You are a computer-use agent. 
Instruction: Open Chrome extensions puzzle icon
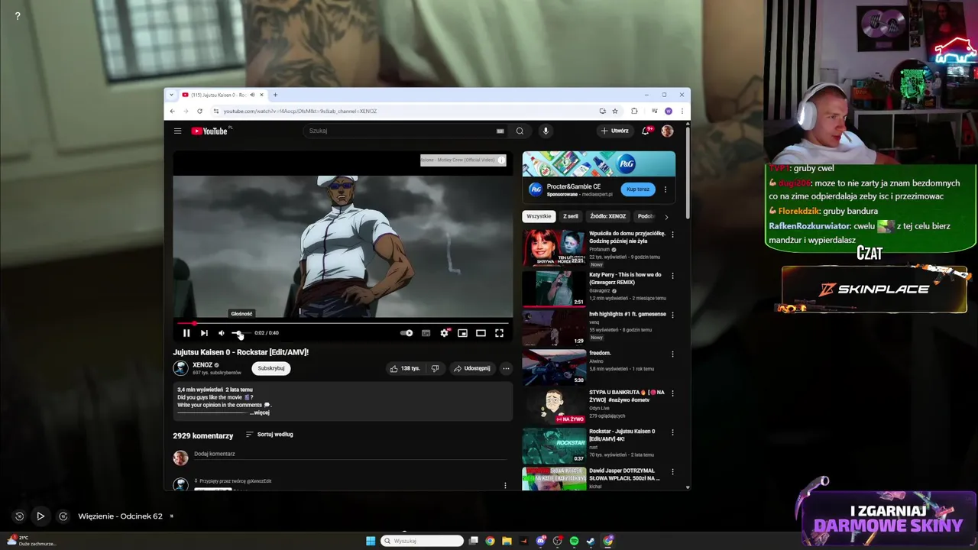(634, 111)
